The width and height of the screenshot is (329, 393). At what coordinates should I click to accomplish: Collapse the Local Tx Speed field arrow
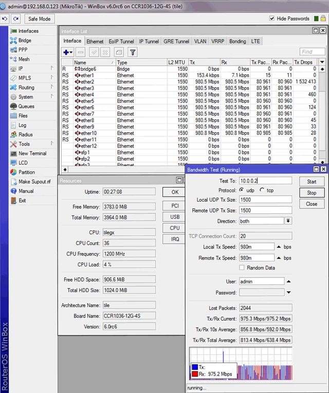coord(279,247)
